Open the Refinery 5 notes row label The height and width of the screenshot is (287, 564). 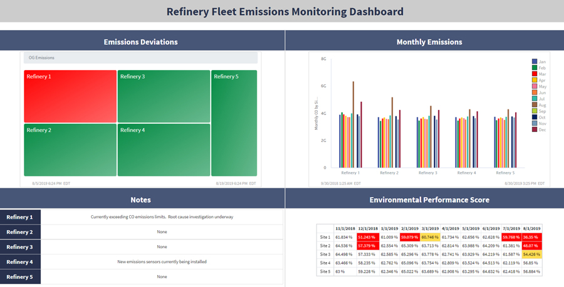pyautogui.click(x=20, y=277)
